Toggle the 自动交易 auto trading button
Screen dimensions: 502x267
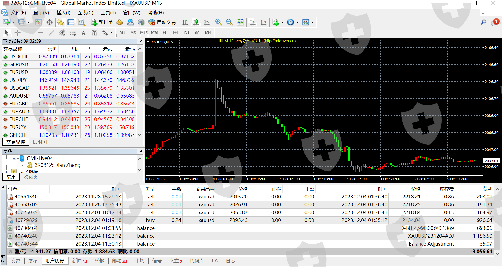pyautogui.click(x=162, y=22)
